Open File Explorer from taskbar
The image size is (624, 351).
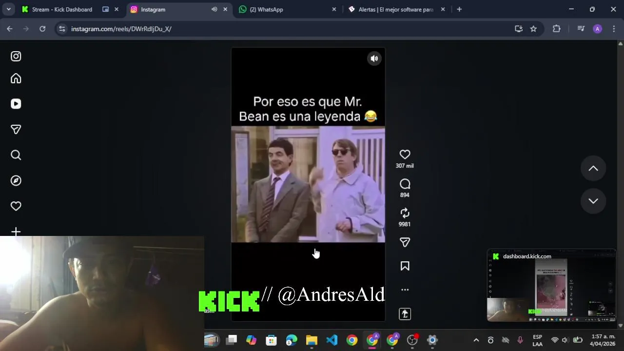(312, 340)
